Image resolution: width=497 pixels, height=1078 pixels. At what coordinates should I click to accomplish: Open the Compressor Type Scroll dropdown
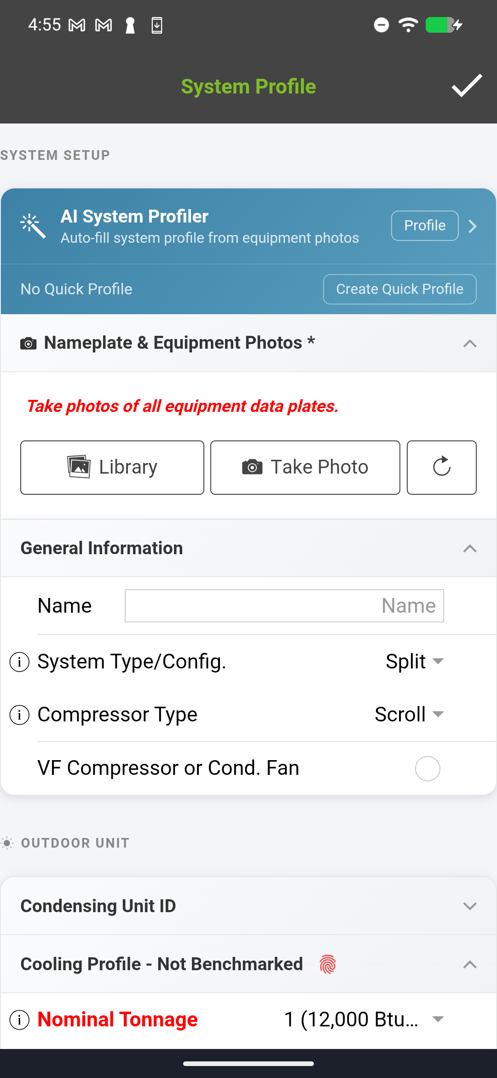pos(409,715)
